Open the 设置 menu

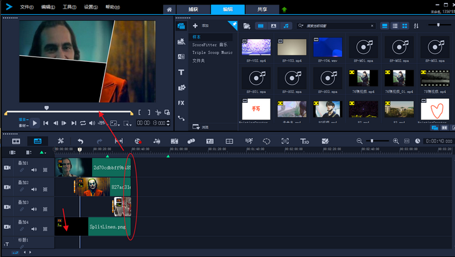click(x=91, y=7)
